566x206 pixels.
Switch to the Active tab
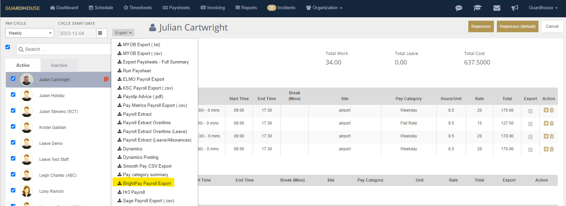point(23,65)
